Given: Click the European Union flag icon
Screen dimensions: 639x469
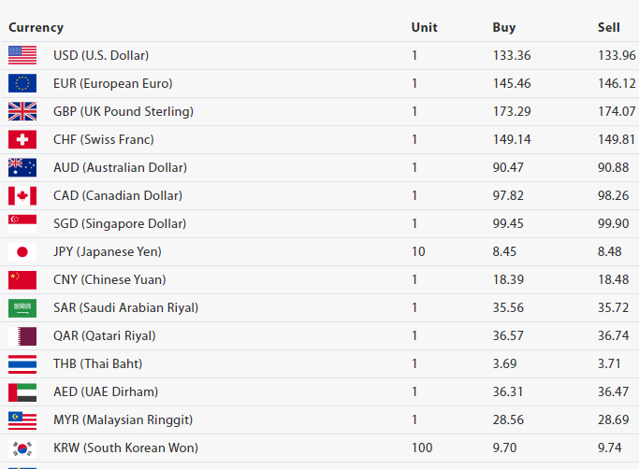Looking at the screenshot, I should [x=22, y=83].
